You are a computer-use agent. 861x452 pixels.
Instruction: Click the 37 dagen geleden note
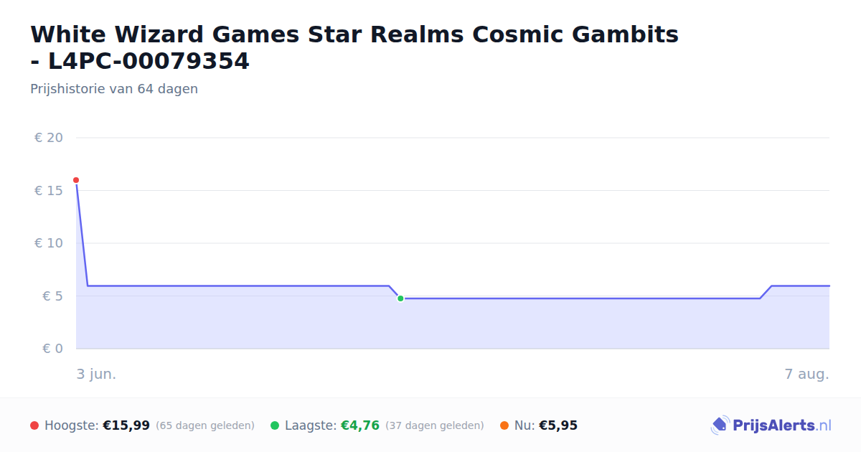click(435, 425)
